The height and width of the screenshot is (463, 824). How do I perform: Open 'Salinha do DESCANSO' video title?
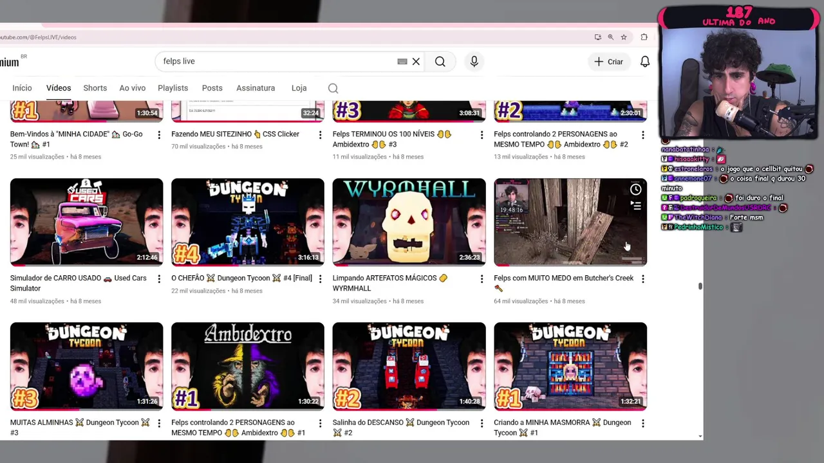coord(400,428)
